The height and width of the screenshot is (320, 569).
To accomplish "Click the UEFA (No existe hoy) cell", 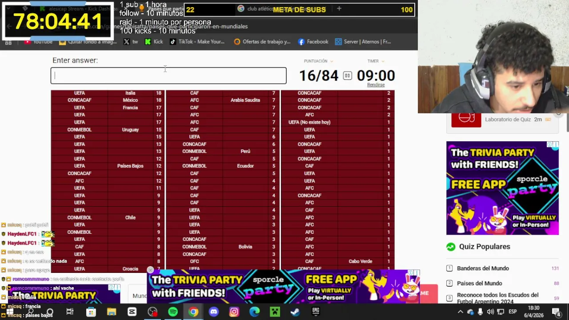I will tap(309, 122).
